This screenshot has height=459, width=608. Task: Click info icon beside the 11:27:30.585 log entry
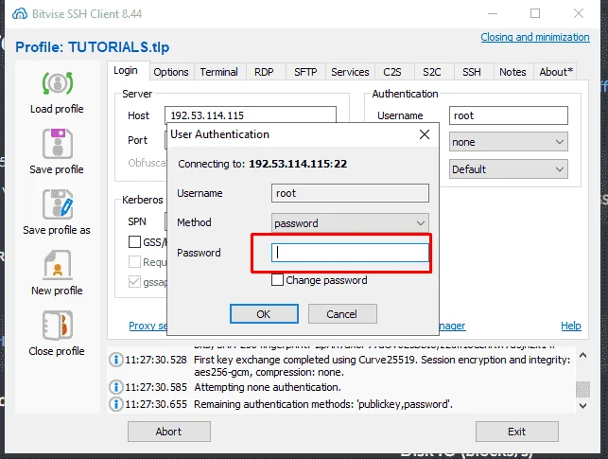tap(115, 387)
